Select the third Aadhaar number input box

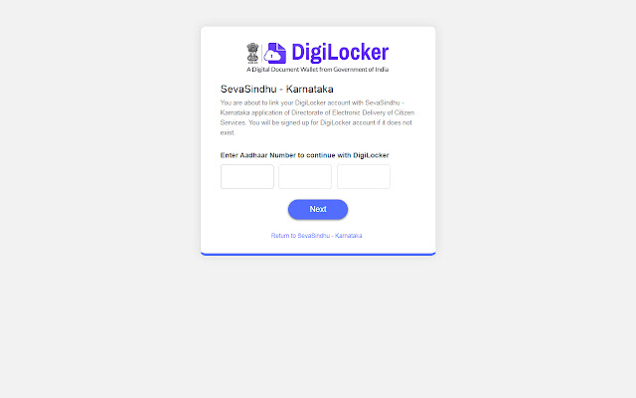point(364,177)
